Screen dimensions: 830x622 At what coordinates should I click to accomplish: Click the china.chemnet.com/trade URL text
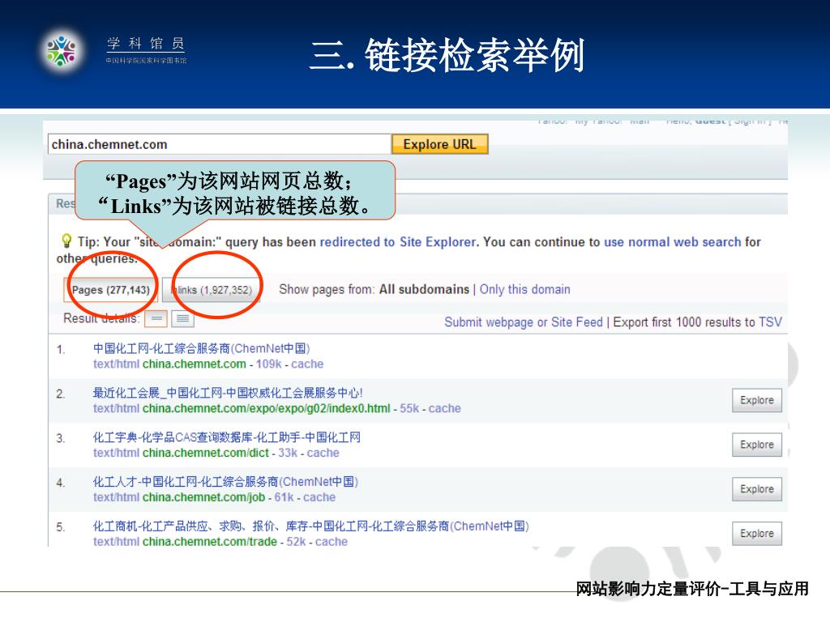[210, 542]
